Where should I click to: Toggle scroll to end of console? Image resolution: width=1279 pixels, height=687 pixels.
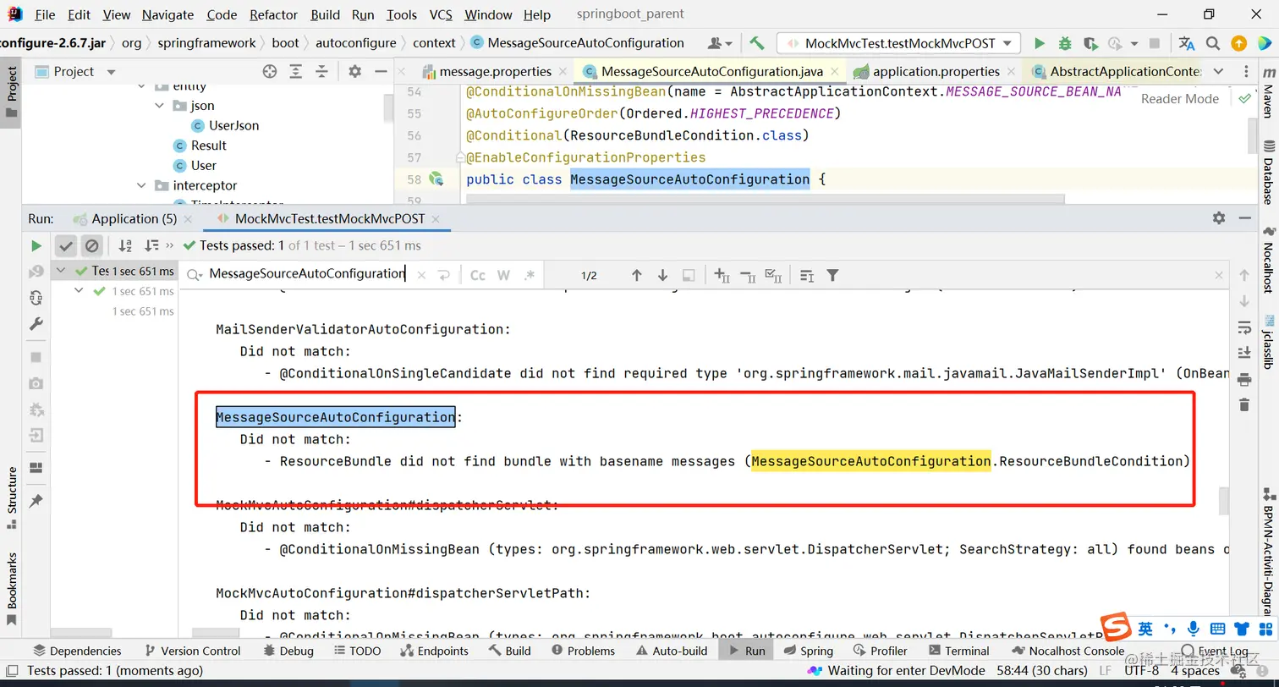coord(1243,352)
